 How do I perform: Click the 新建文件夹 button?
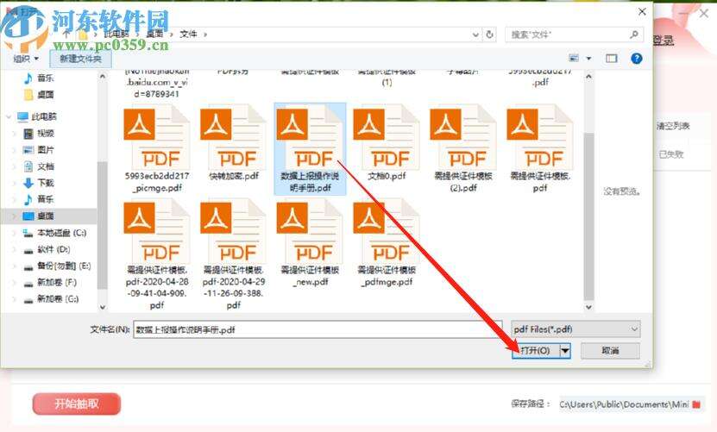pyautogui.click(x=80, y=59)
